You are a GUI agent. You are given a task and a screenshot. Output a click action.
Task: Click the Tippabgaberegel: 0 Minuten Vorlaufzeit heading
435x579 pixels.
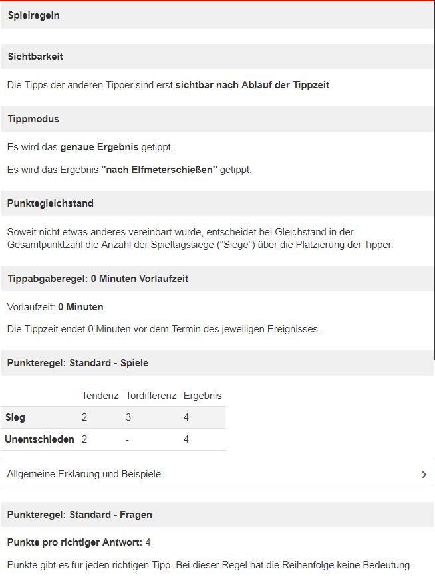(x=98, y=279)
